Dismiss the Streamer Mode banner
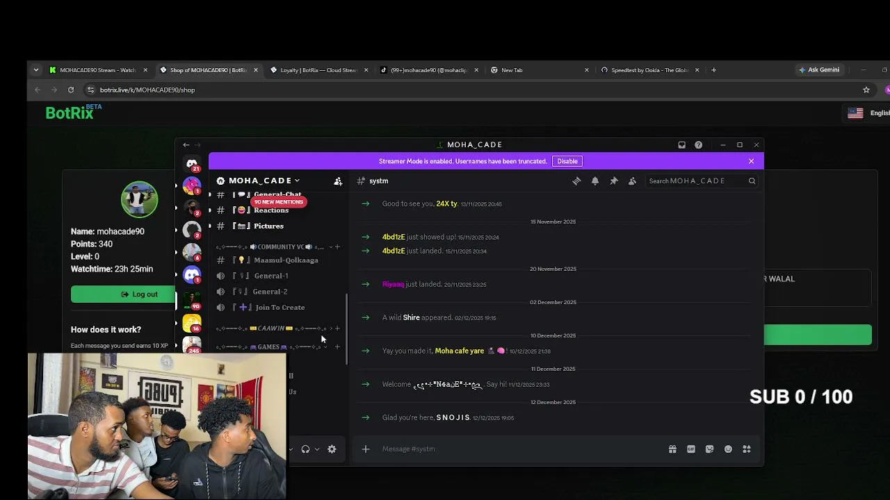This screenshot has height=500, width=890. [751, 161]
